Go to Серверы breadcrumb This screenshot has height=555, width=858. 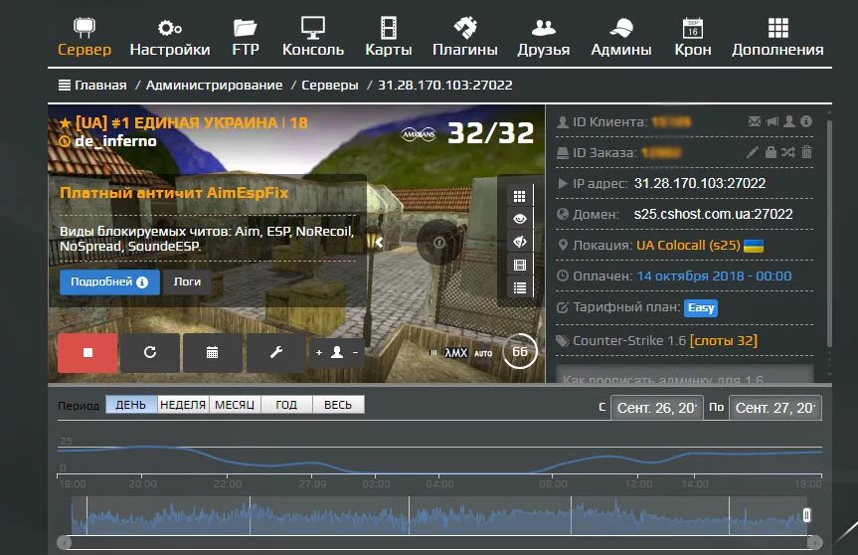(x=330, y=86)
